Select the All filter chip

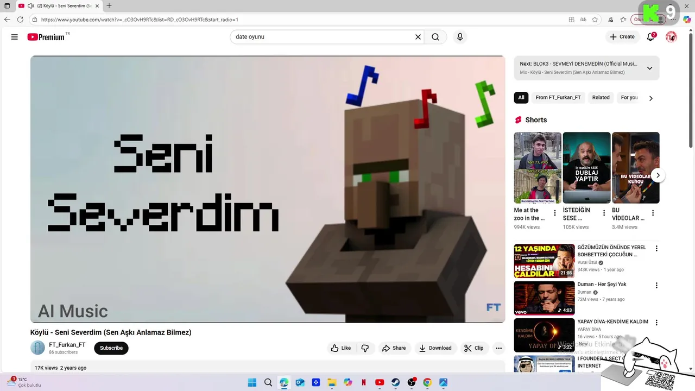tap(521, 98)
